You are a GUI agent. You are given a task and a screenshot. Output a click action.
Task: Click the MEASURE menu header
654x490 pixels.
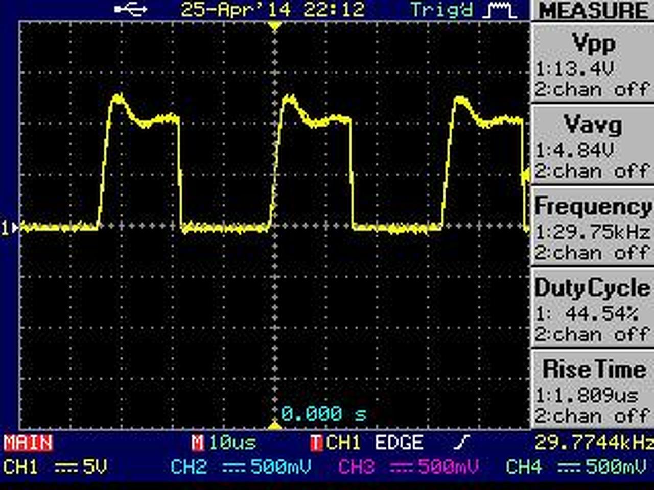click(593, 11)
